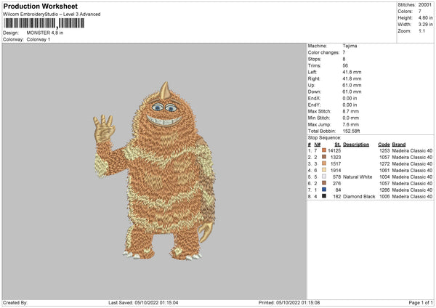Click the Total Bobbin value 152.58ft

[x=352, y=131]
